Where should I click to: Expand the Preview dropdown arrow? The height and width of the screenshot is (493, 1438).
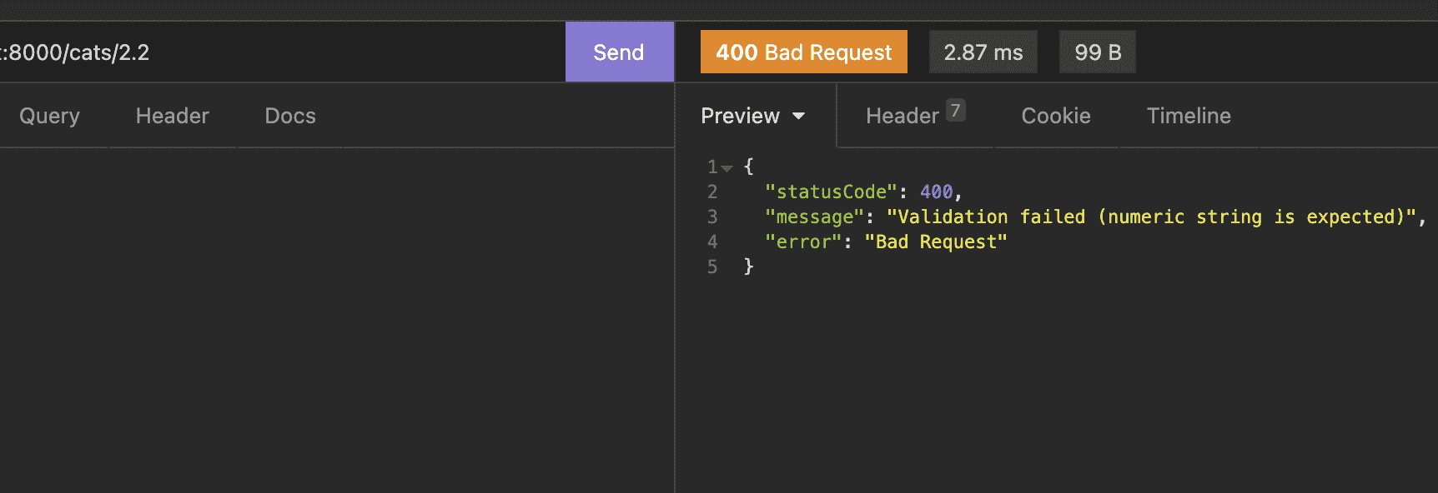(799, 117)
